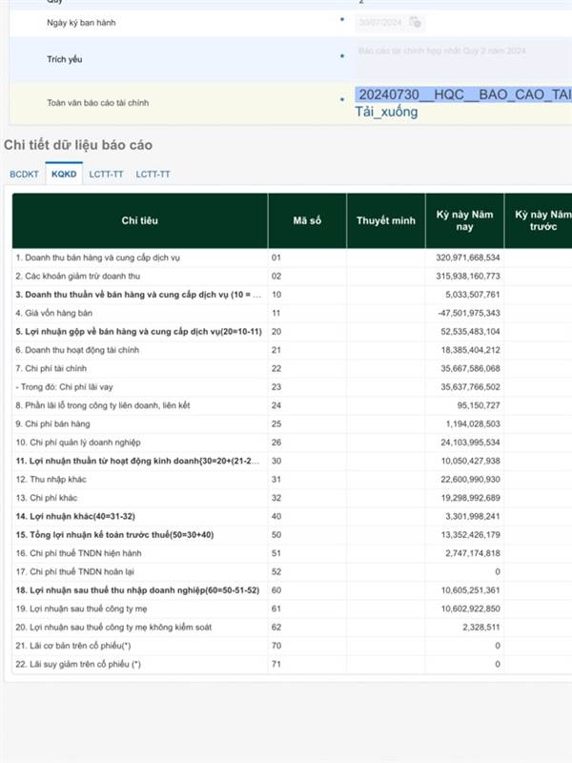This screenshot has width=572, height=763.
Task: Select row 8. Phần lãi lỗ trong công ty liên doanh
Action: pos(292,405)
